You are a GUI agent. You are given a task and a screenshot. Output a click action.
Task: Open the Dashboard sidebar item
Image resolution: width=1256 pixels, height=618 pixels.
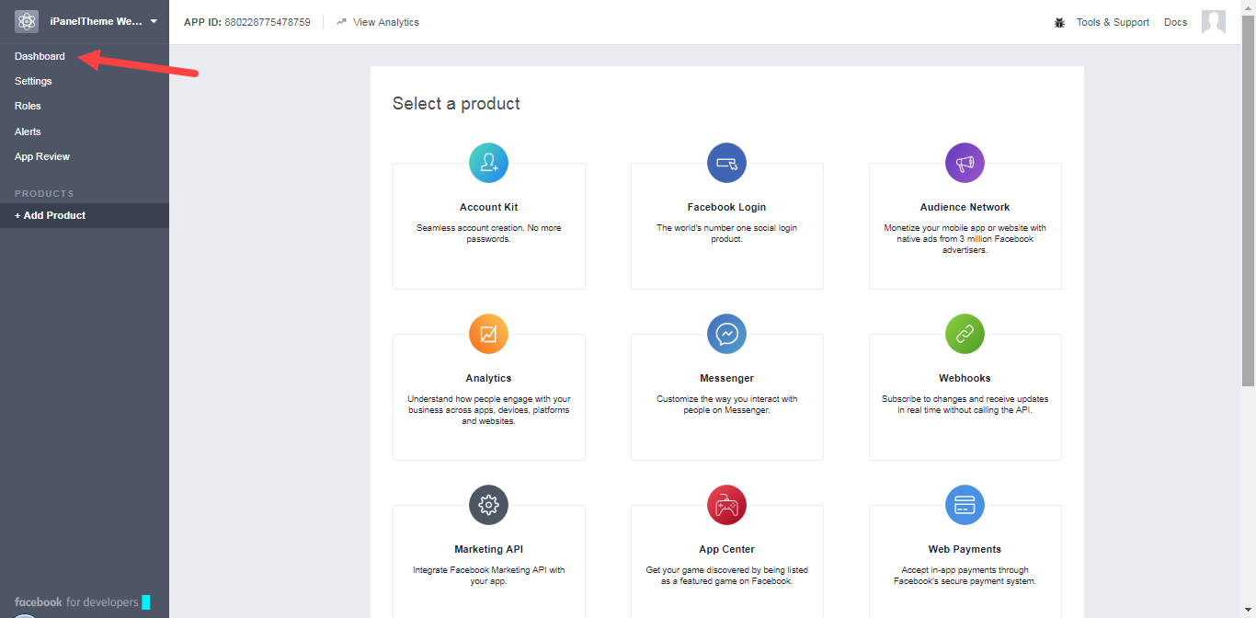40,56
